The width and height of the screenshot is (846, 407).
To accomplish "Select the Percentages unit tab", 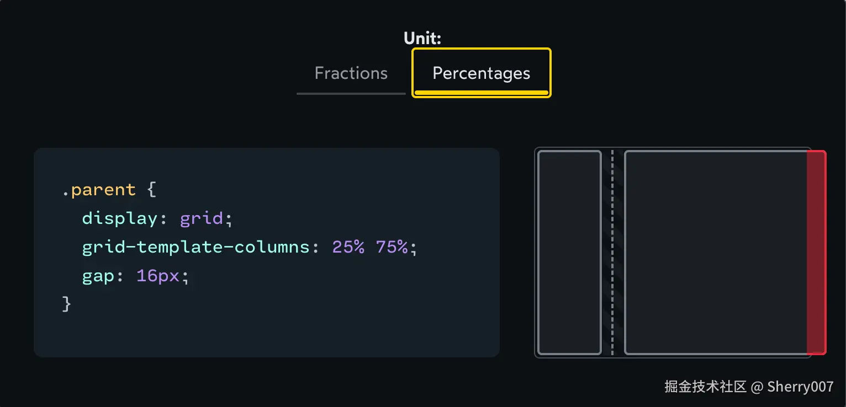I will pyautogui.click(x=481, y=74).
